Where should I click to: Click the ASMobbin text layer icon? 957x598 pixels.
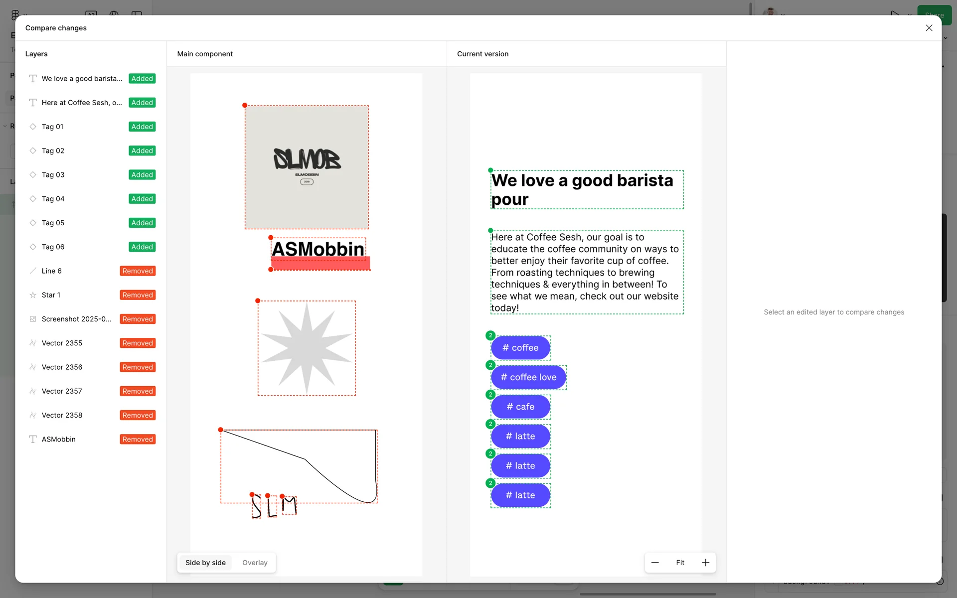(33, 439)
